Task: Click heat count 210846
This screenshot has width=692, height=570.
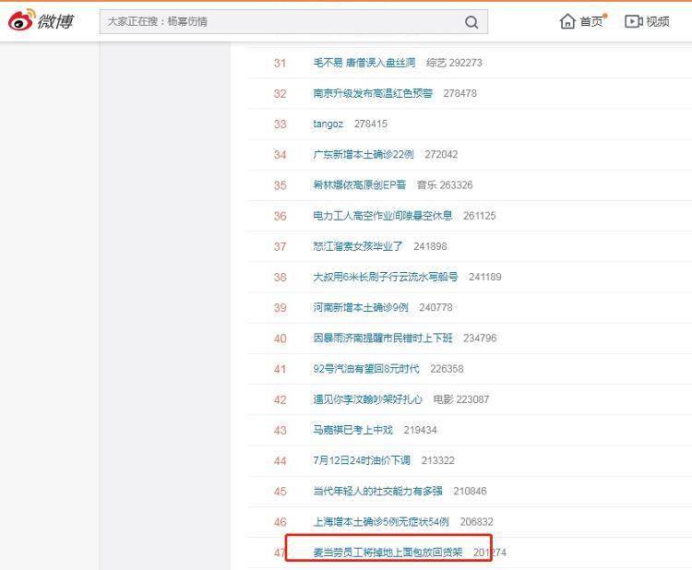Action: [x=470, y=491]
